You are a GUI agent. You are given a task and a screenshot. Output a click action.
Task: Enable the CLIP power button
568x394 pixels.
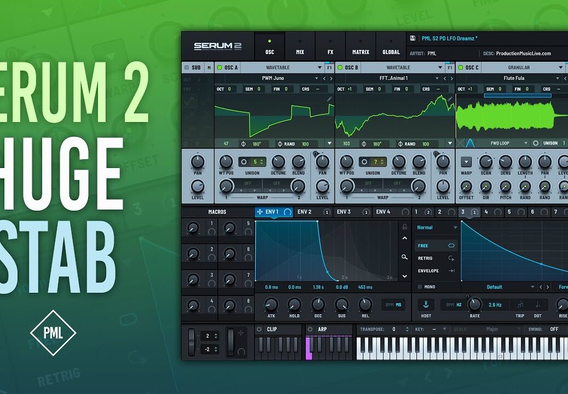tap(259, 329)
